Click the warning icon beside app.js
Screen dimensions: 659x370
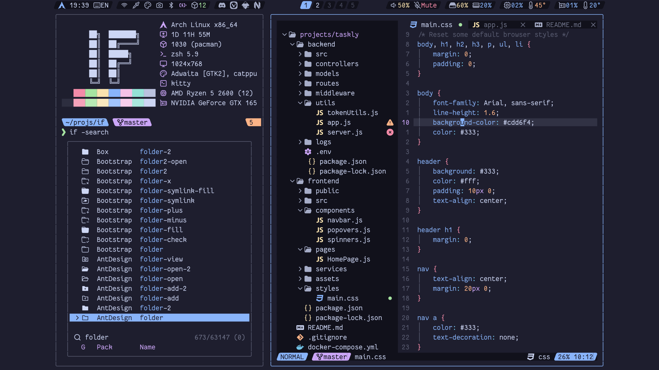390,122
